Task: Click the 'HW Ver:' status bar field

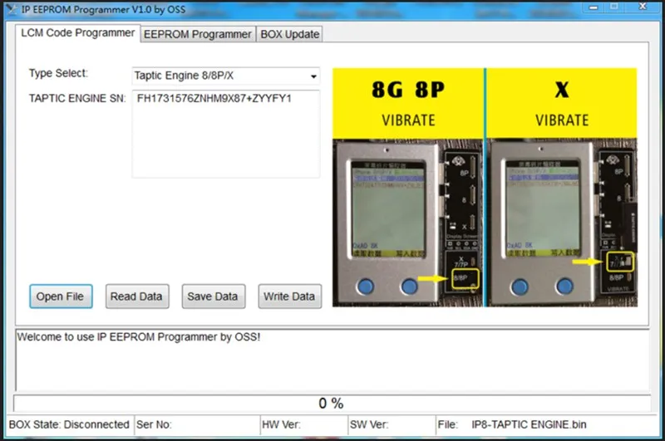Action: (304, 424)
